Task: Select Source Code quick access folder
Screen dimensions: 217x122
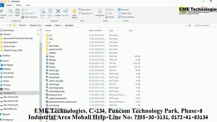Action: pyautogui.click(x=9, y=46)
